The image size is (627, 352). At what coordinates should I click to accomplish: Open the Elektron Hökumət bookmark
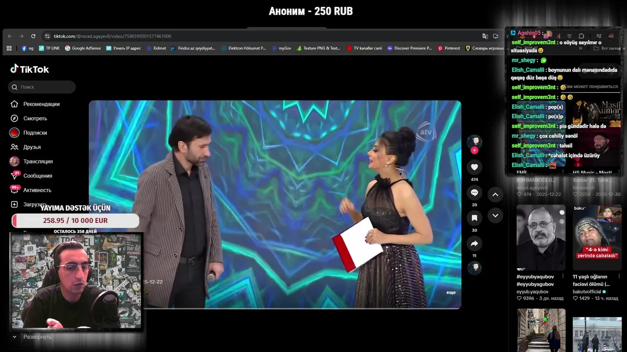click(x=243, y=48)
